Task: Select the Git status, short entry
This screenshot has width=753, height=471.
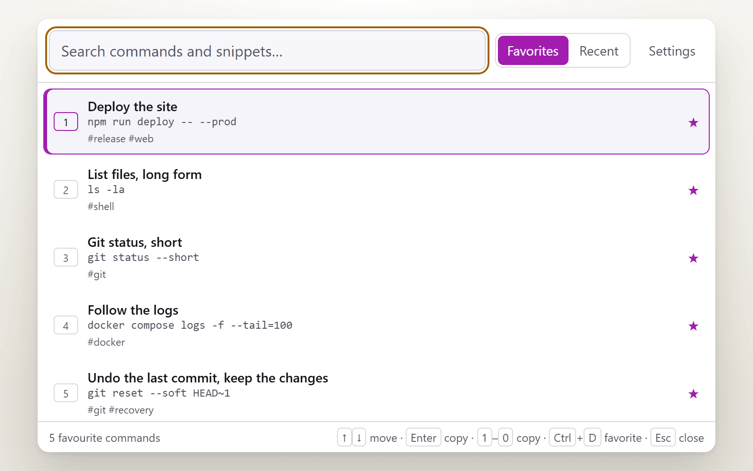Action: [376, 257]
